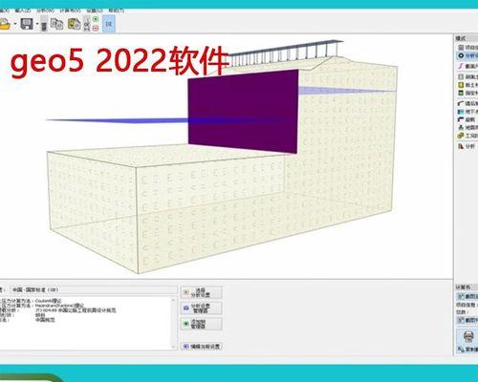Add a construction stage with green plus

click(x=96, y=19)
